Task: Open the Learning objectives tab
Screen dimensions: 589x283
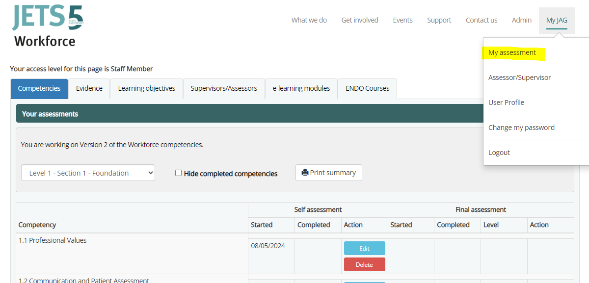Action: (x=146, y=89)
